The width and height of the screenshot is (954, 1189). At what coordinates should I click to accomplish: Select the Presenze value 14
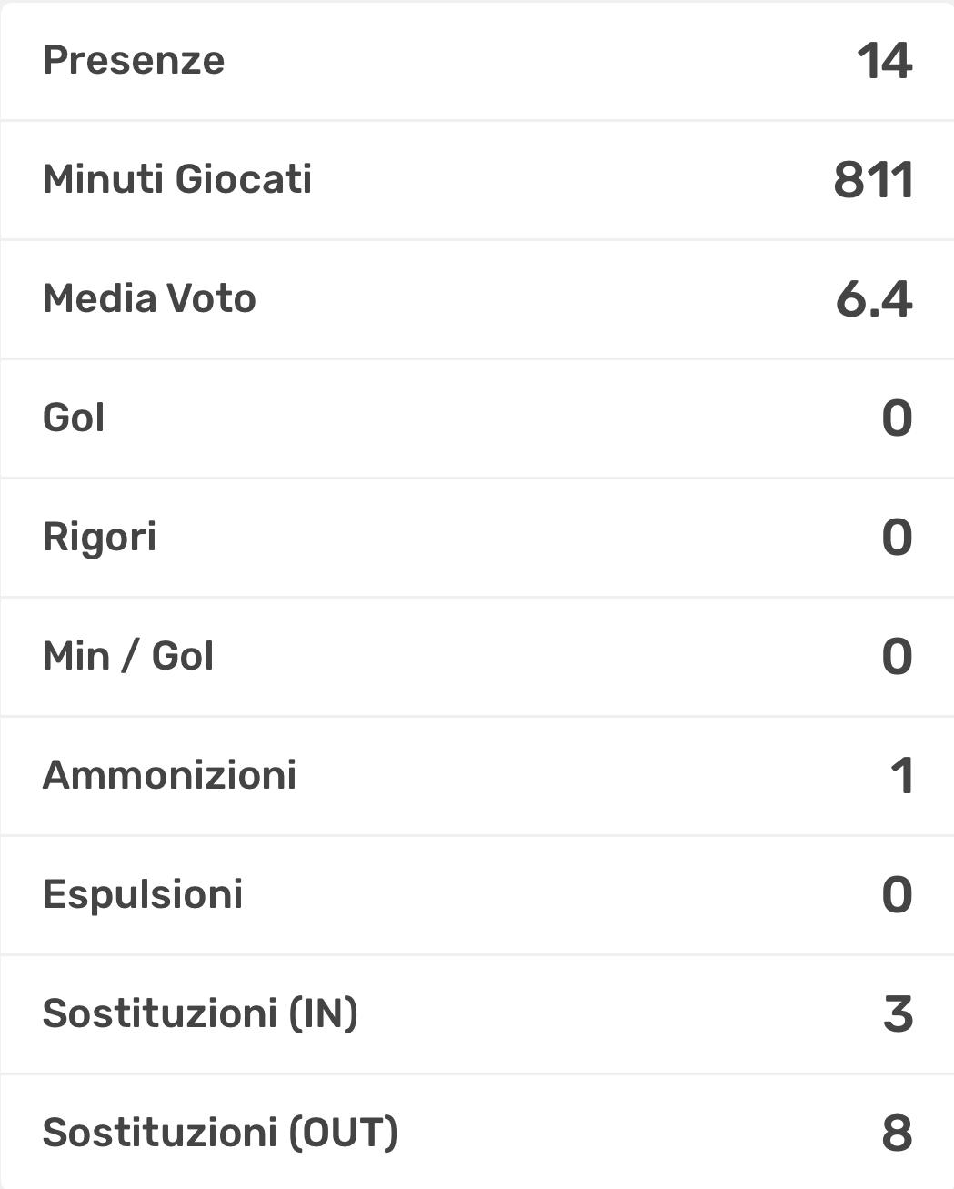884,61
